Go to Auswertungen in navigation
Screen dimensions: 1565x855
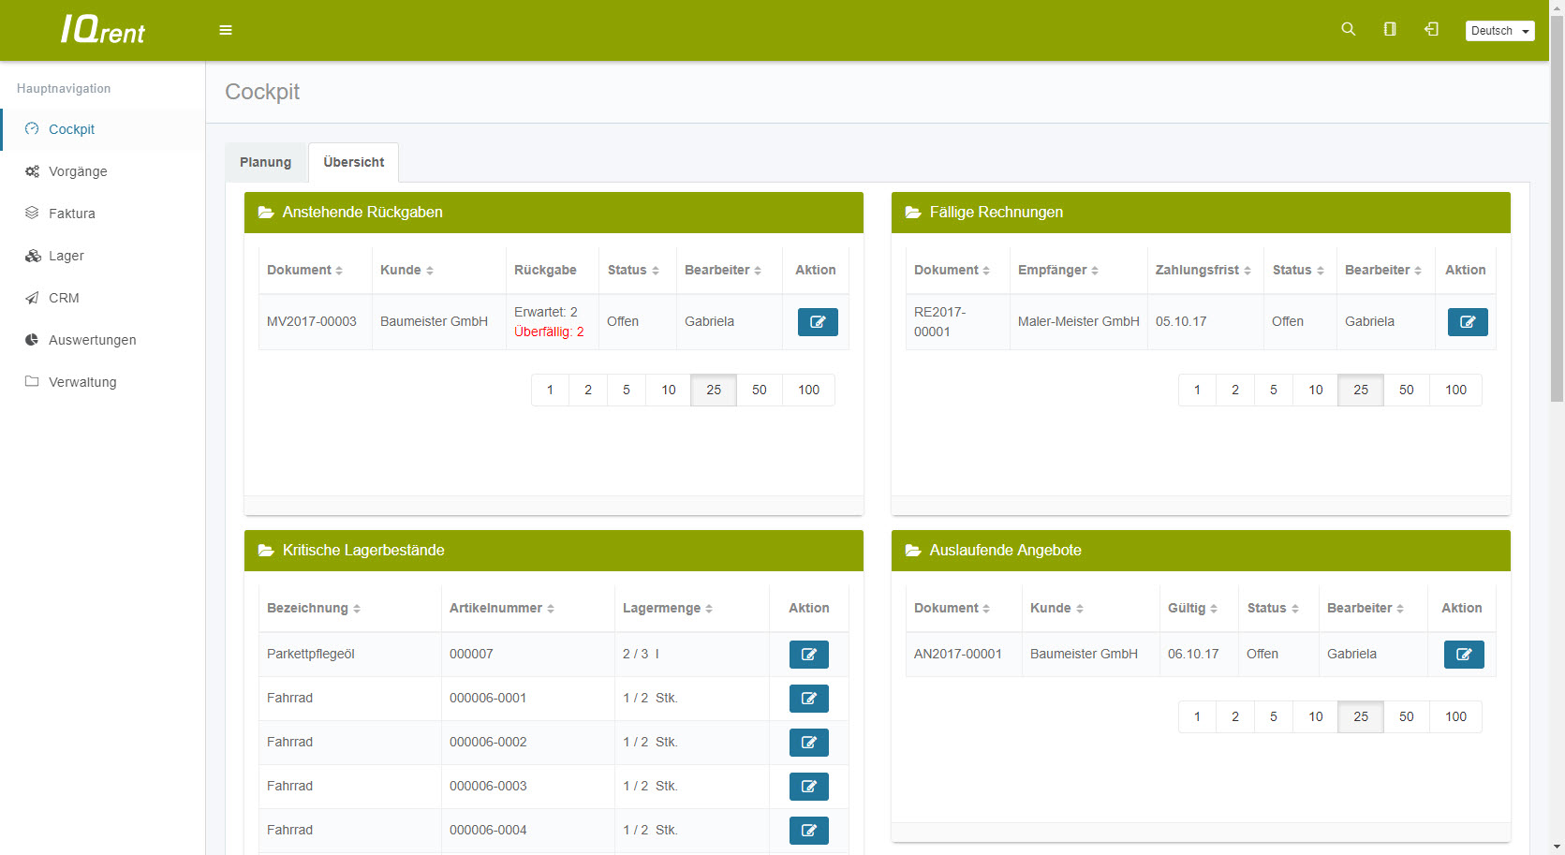tap(92, 340)
